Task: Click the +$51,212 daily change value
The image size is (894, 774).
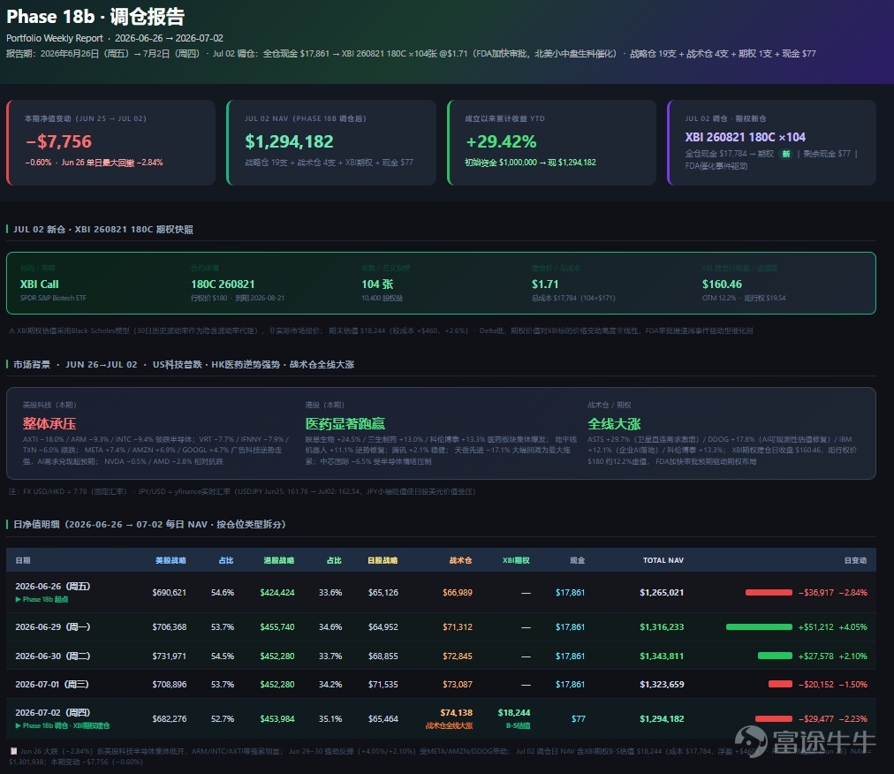Action: (816, 626)
